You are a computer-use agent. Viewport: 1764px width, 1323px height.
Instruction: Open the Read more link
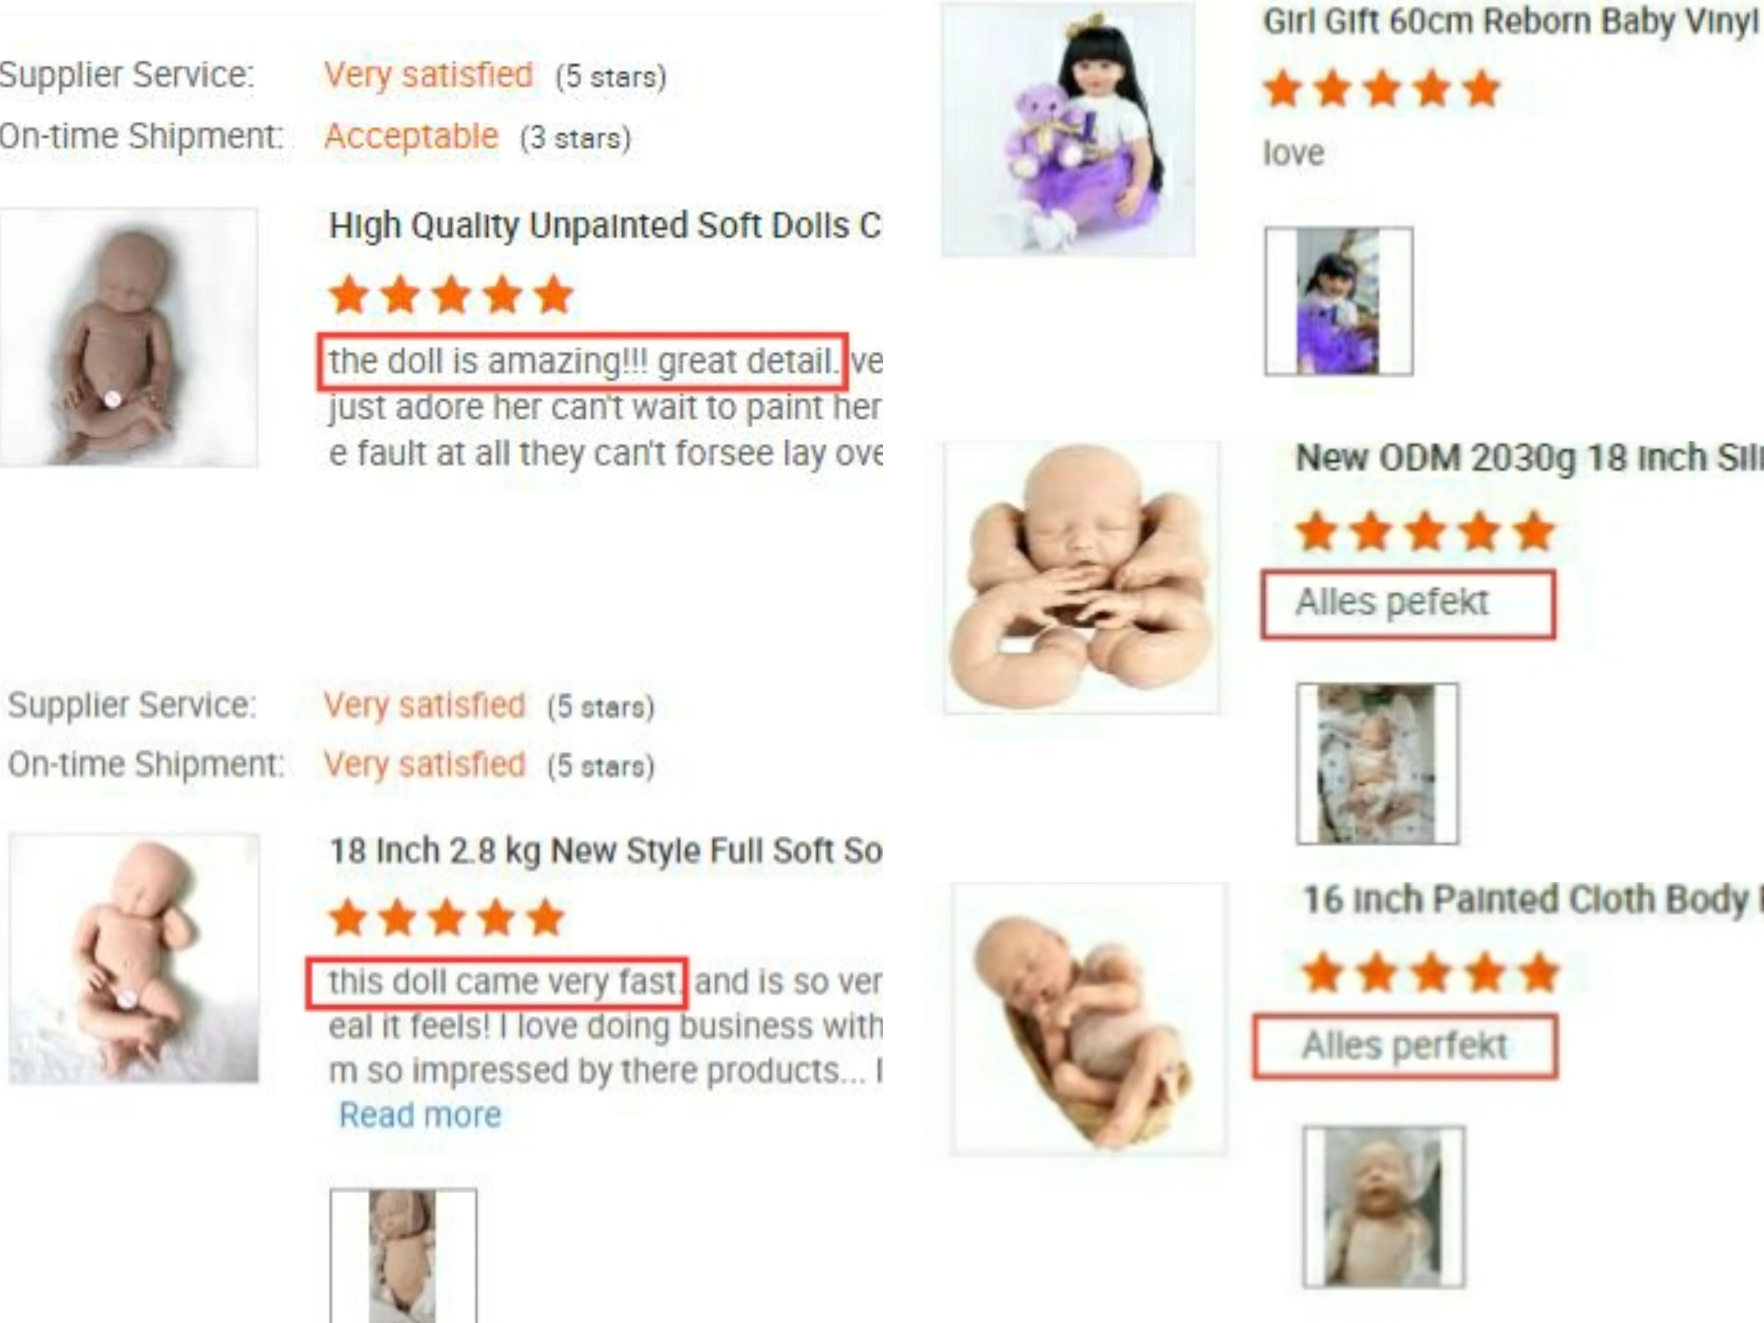pos(420,1114)
